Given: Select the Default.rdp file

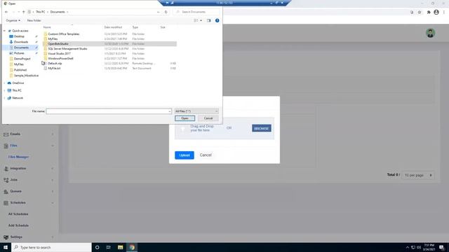Looking at the screenshot, I should click(x=55, y=64).
